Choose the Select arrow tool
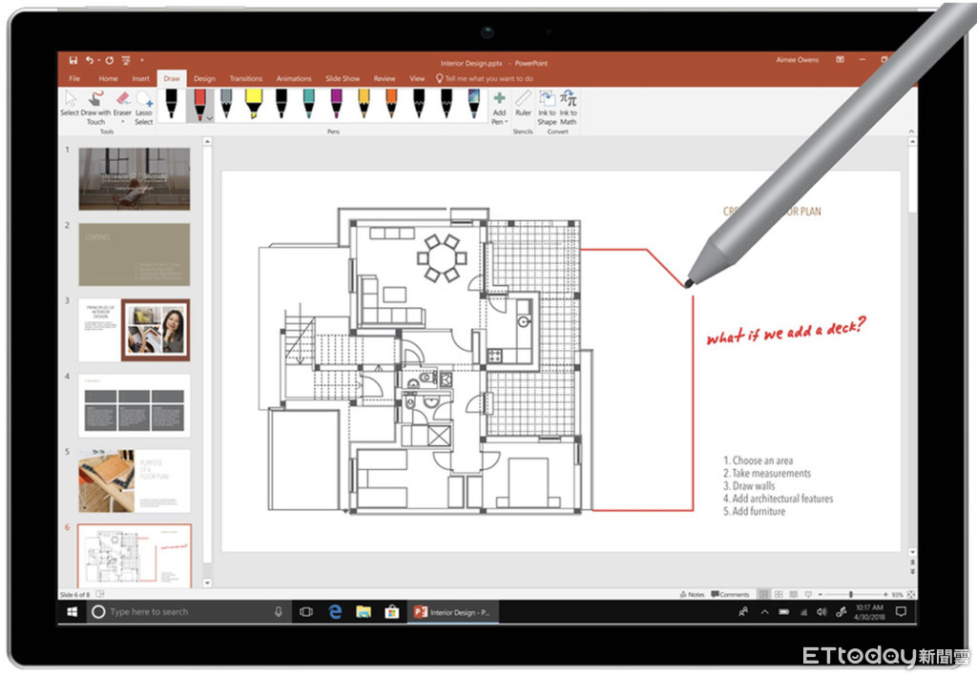Image resolution: width=977 pixels, height=675 pixels. 70,105
